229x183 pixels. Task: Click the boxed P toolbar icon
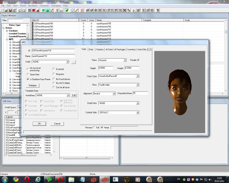116,10
